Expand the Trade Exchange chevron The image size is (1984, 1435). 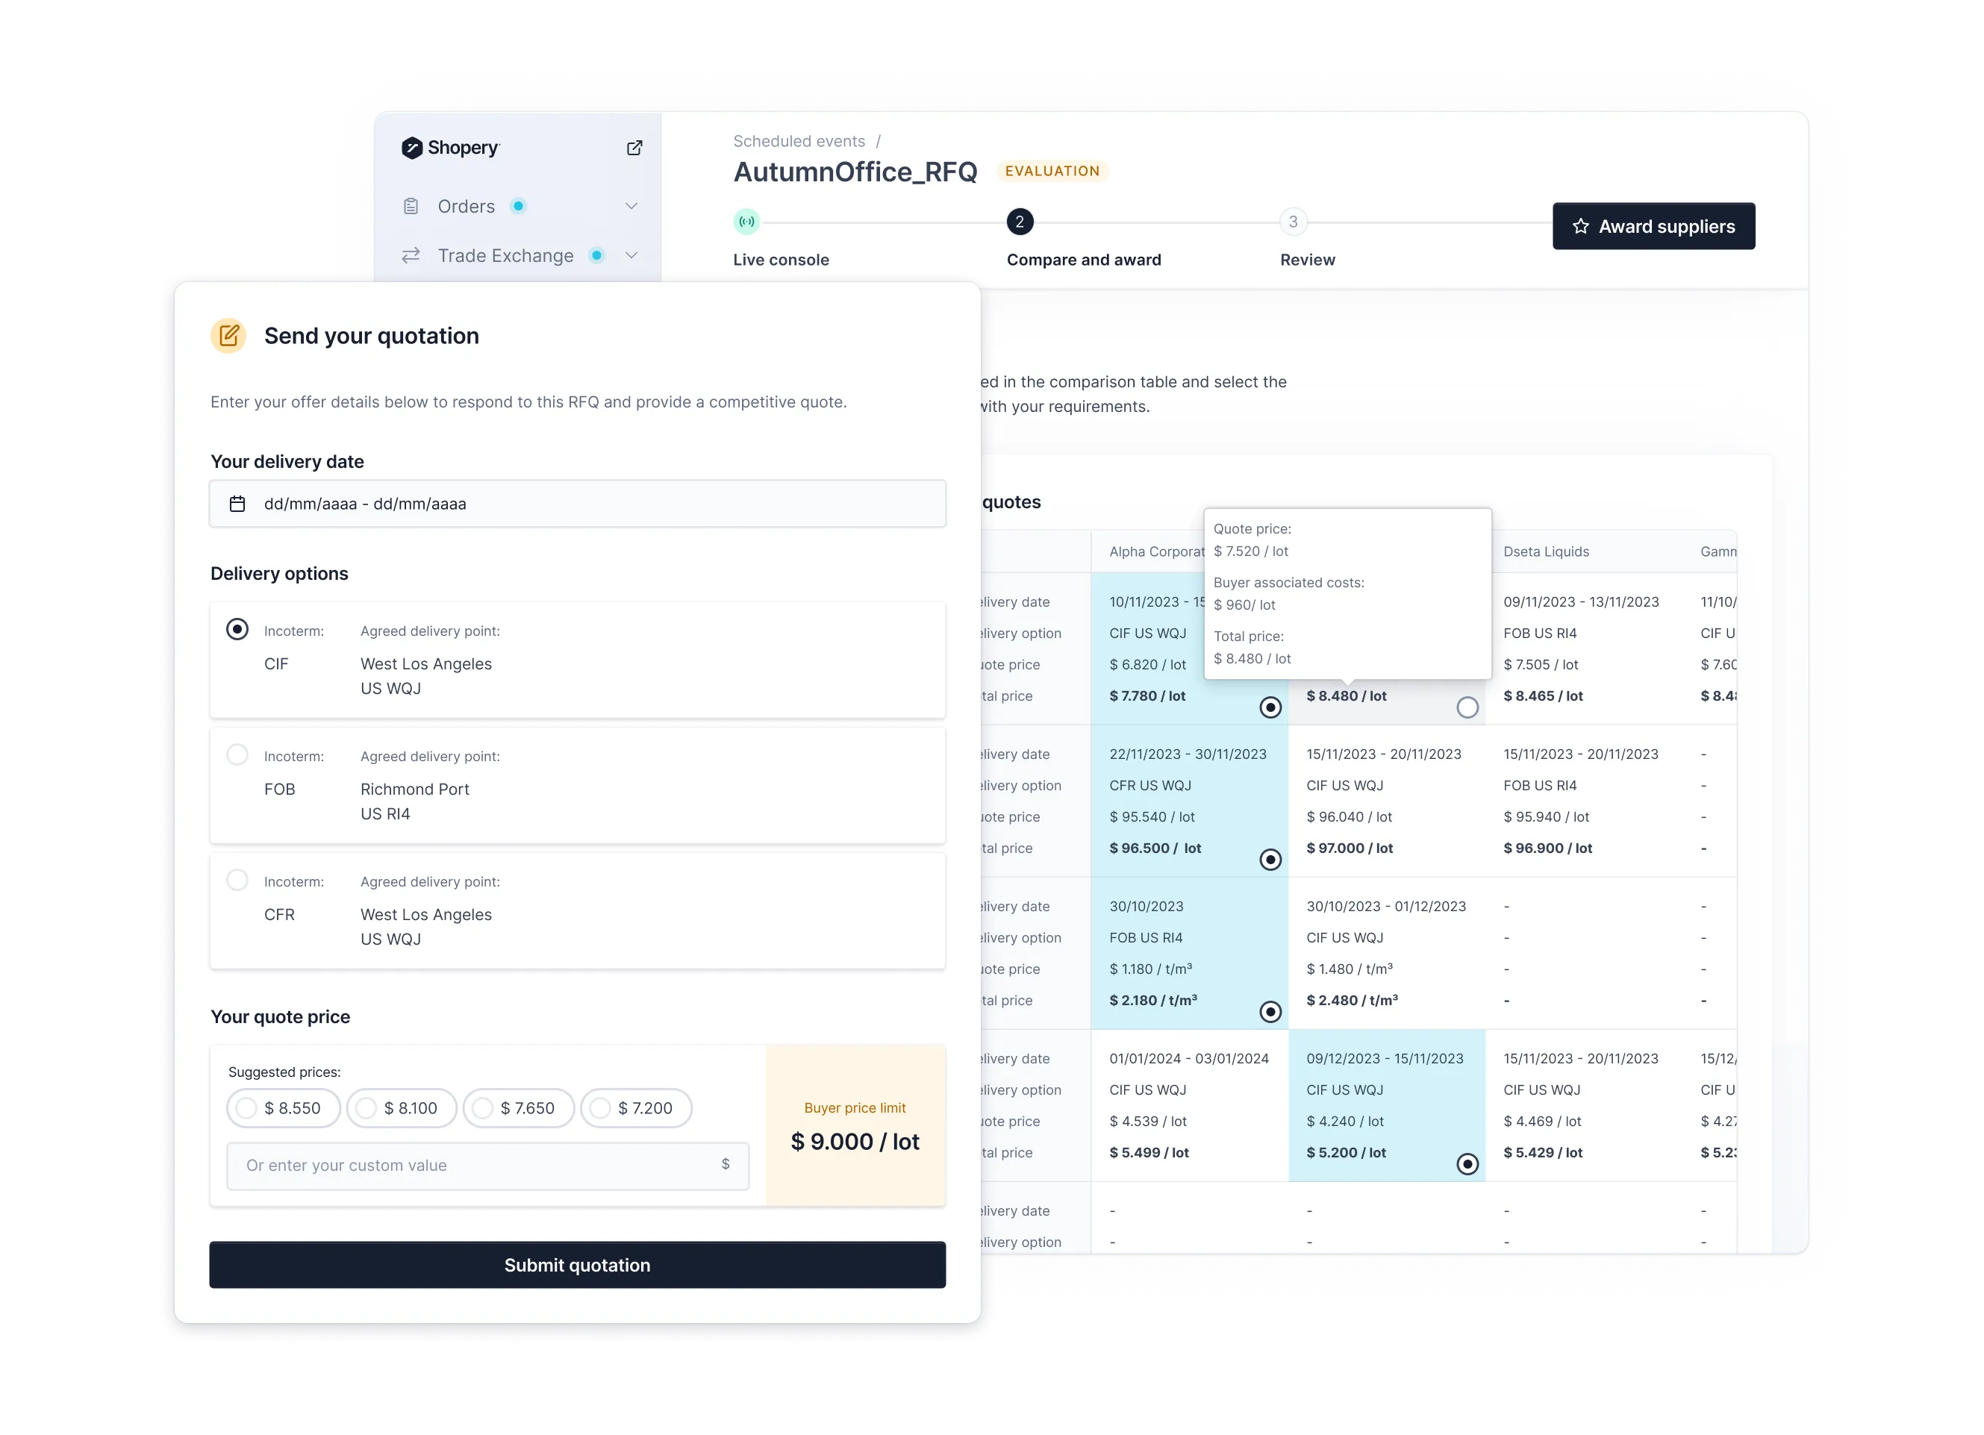(x=631, y=255)
